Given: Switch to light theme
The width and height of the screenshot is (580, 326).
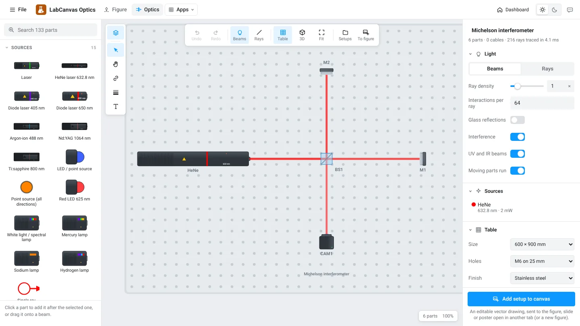Looking at the screenshot, I should pos(543,10).
